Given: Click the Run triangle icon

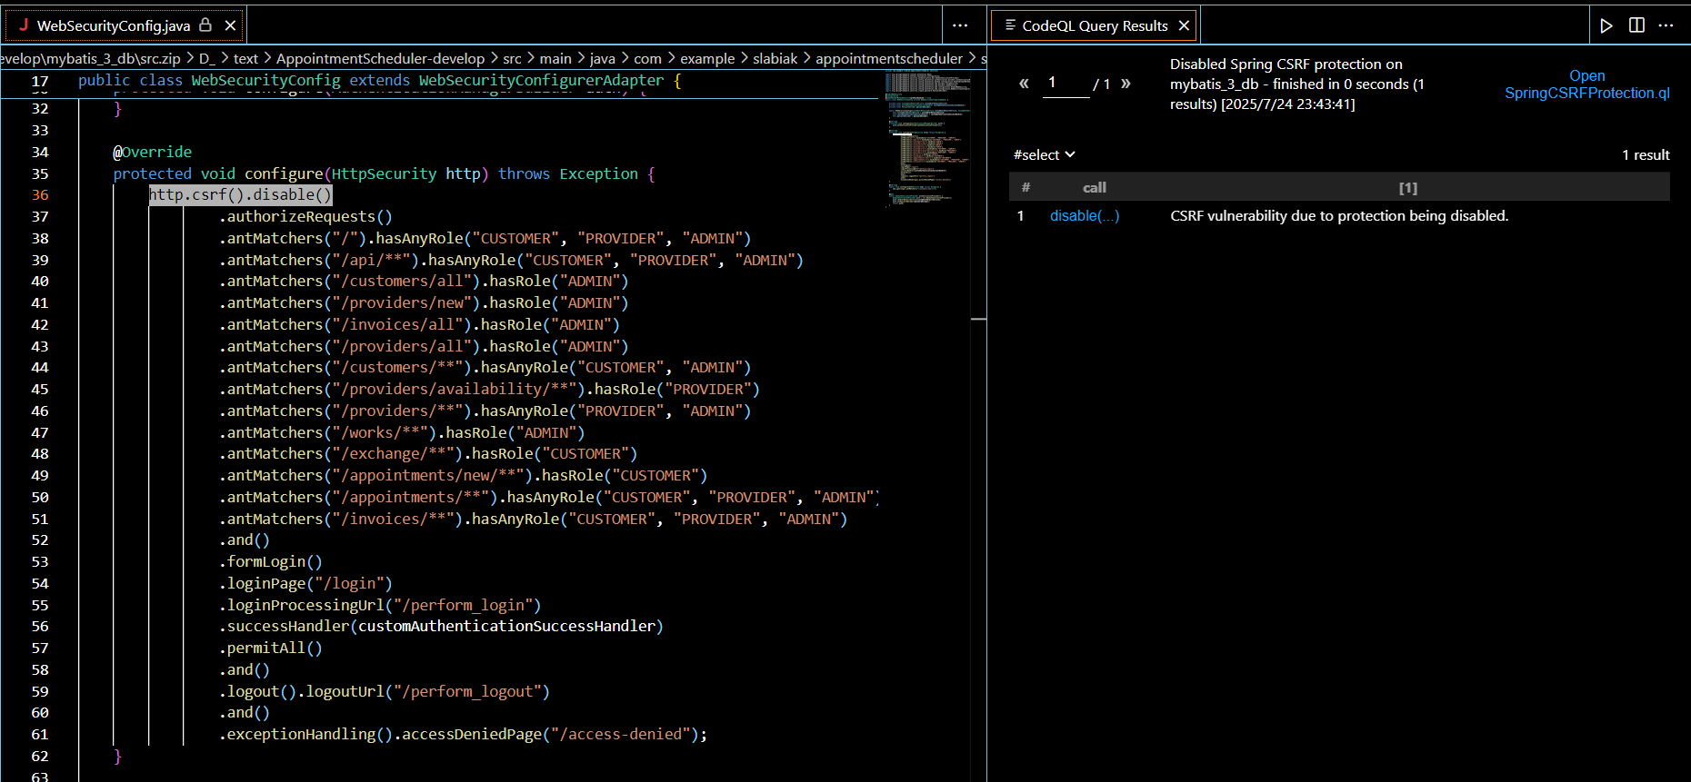Looking at the screenshot, I should click(1606, 25).
